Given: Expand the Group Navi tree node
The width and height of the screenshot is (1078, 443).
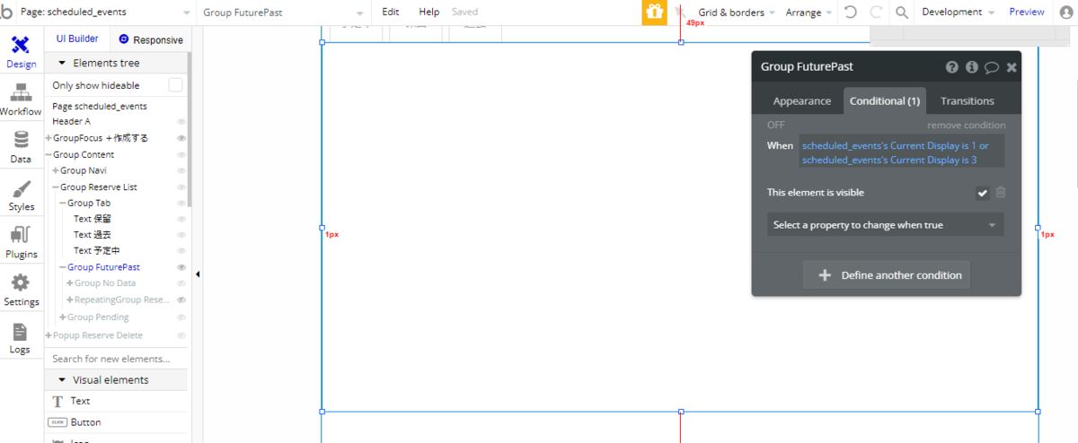Looking at the screenshot, I should (56, 170).
